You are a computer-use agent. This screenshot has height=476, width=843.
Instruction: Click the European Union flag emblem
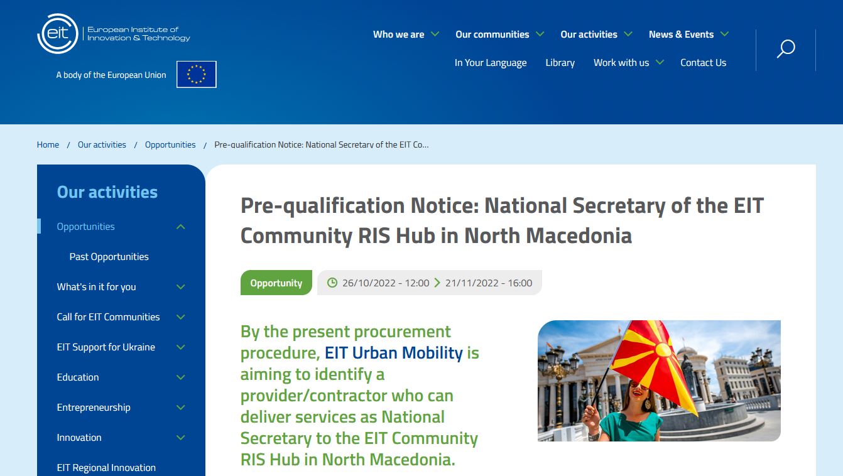coord(197,74)
